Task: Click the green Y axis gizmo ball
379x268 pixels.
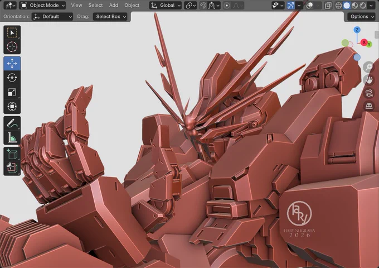Action: pos(369,44)
